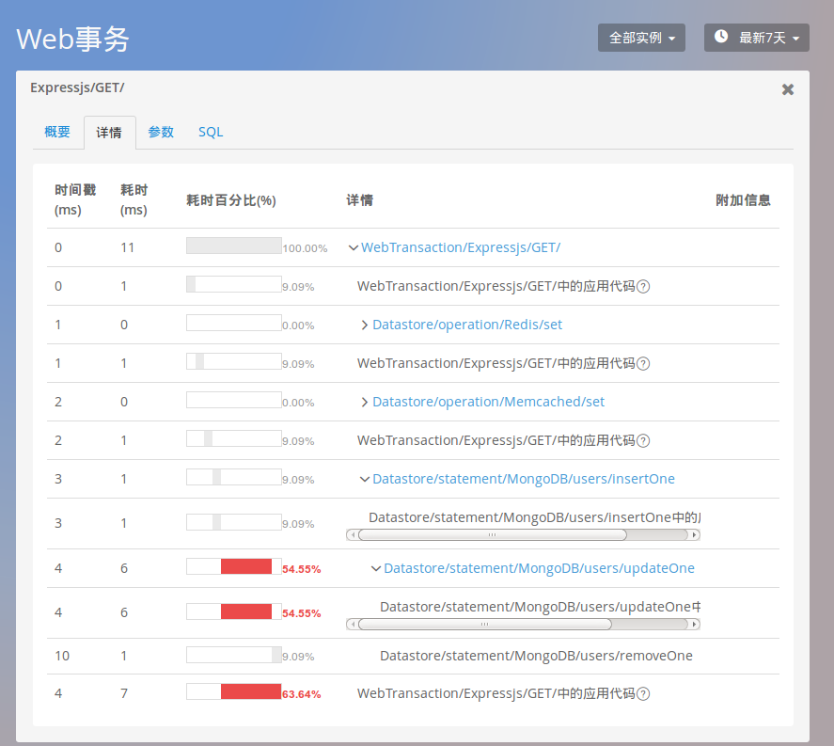
Task: Click the truncated insertOne detail text
Action: click(535, 517)
